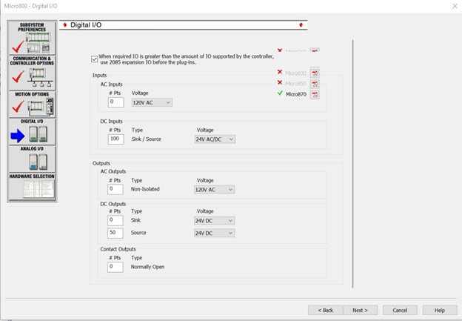Click the DC Sink outputs points field
462x321 pixels.
pyautogui.click(x=115, y=220)
